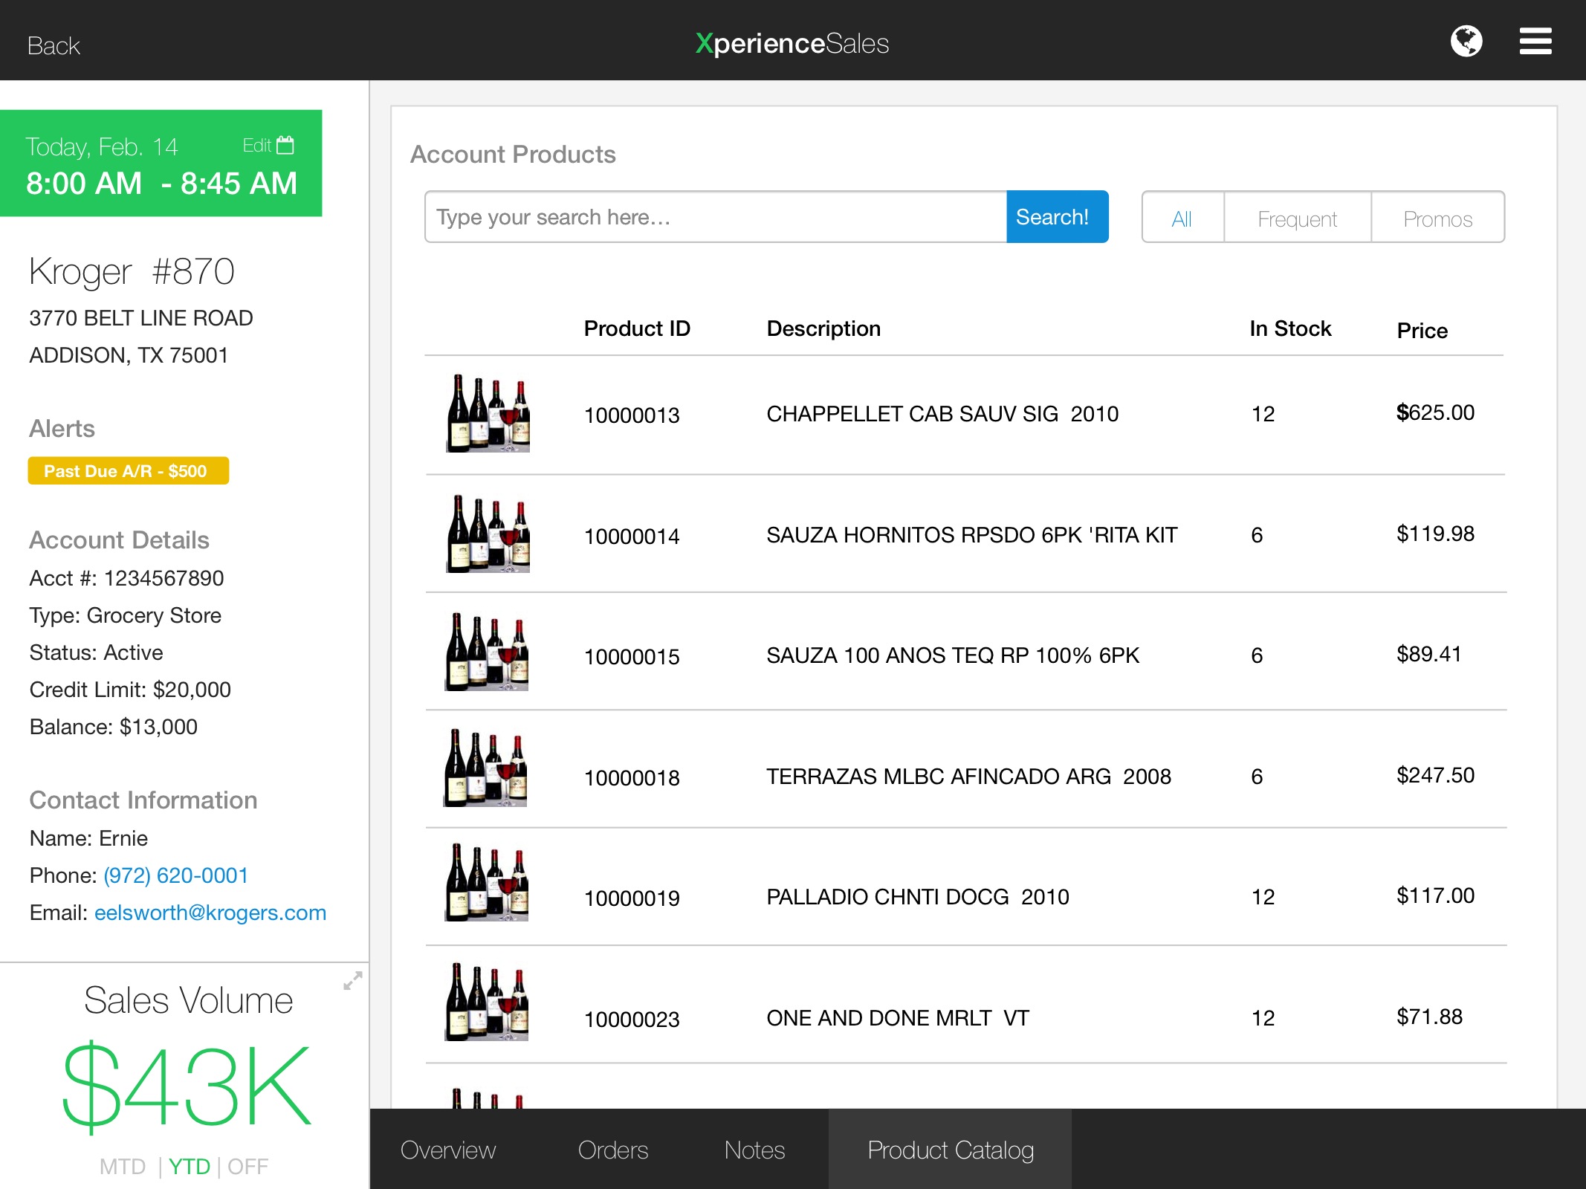
Task: Select CHAPPELLET CAB SAUV SIG 2010 description
Action: 942,414
